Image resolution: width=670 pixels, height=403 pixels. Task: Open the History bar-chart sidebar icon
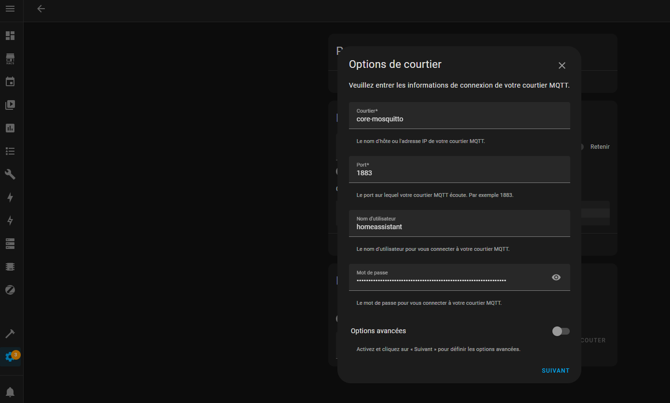click(x=10, y=128)
